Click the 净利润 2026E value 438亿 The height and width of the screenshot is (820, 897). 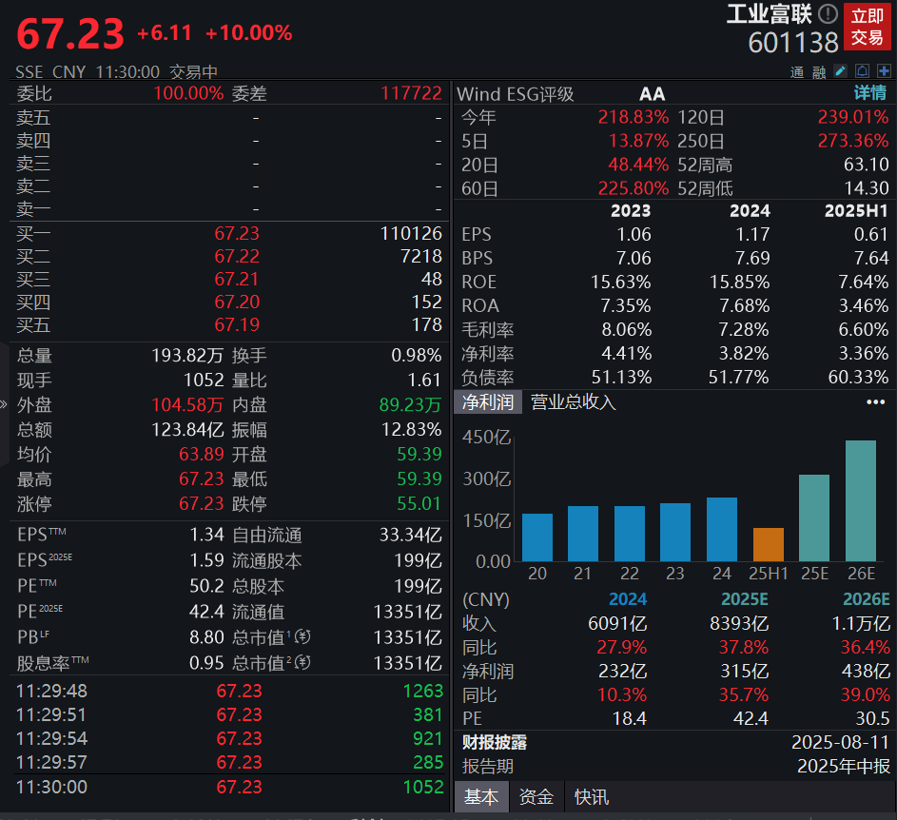tap(866, 671)
